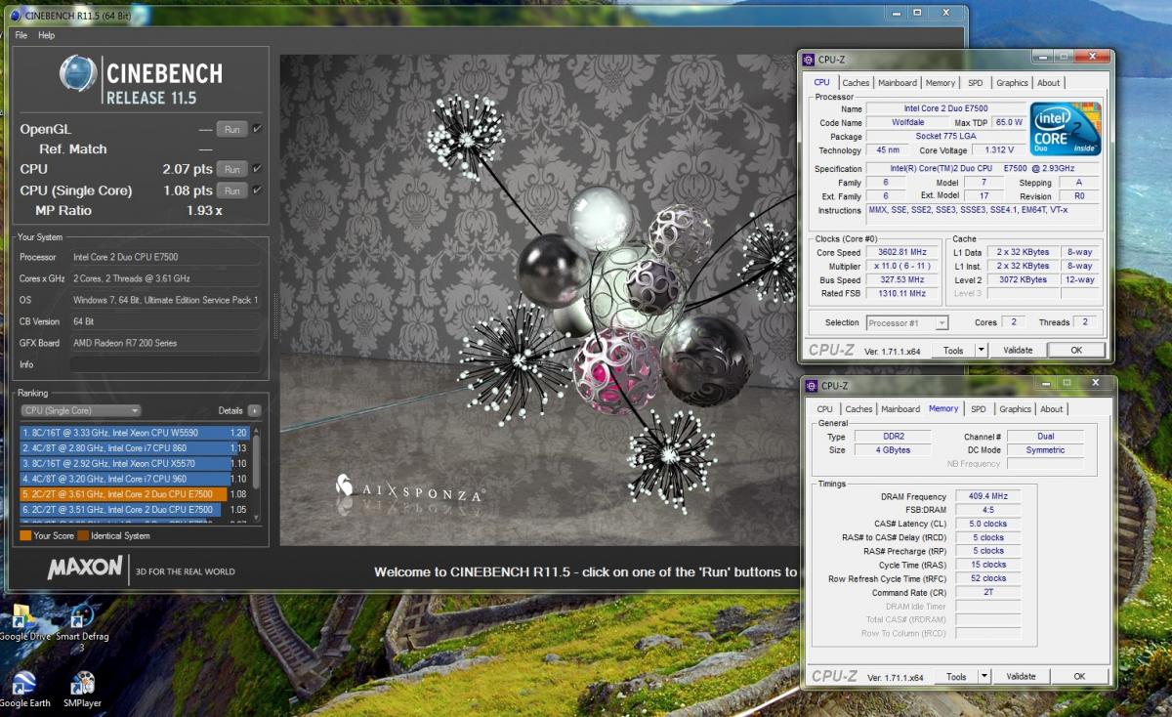Run the CPU benchmark

click(x=231, y=169)
